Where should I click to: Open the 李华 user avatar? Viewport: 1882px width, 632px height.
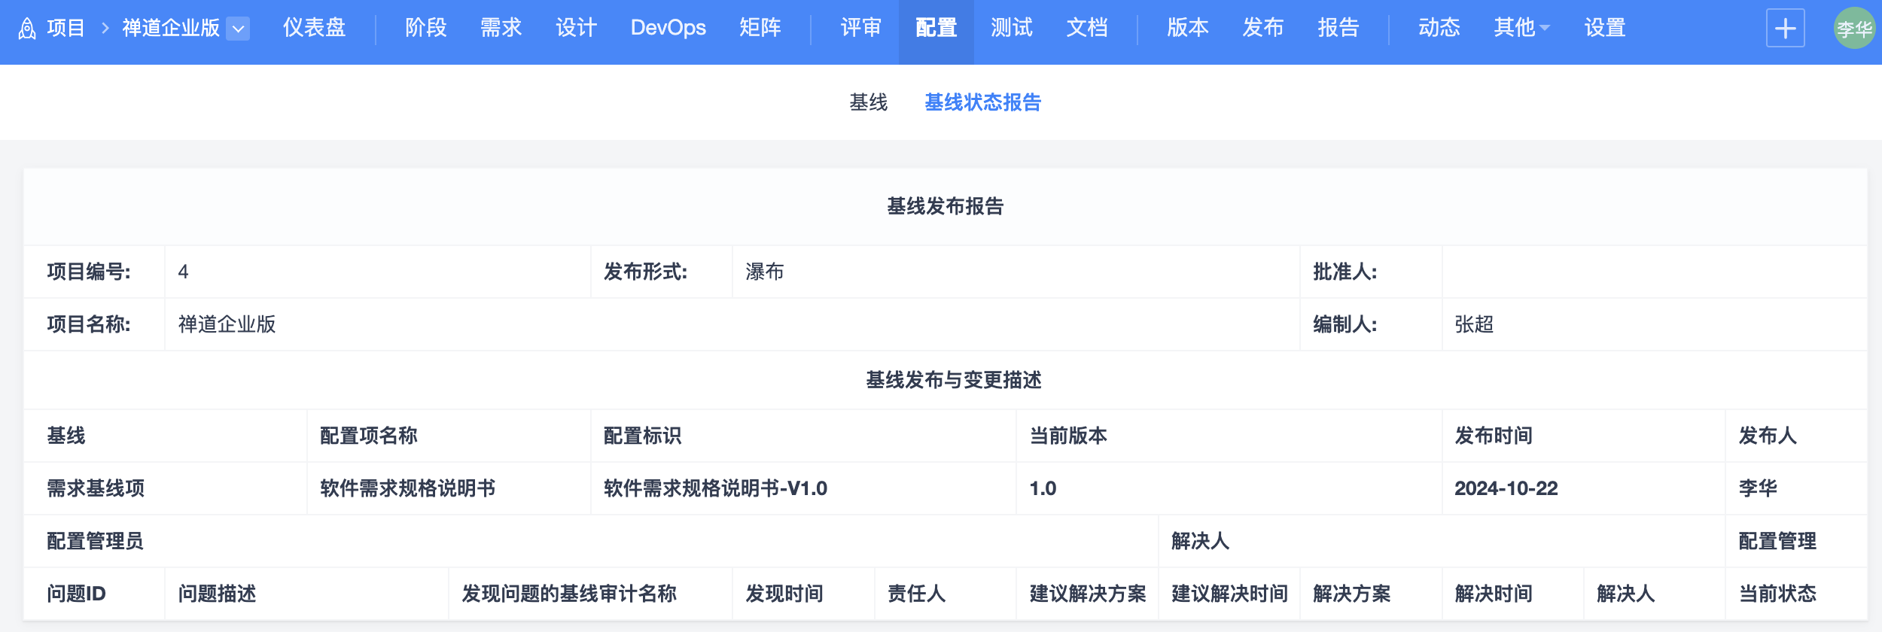pyautogui.click(x=1854, y=29)
